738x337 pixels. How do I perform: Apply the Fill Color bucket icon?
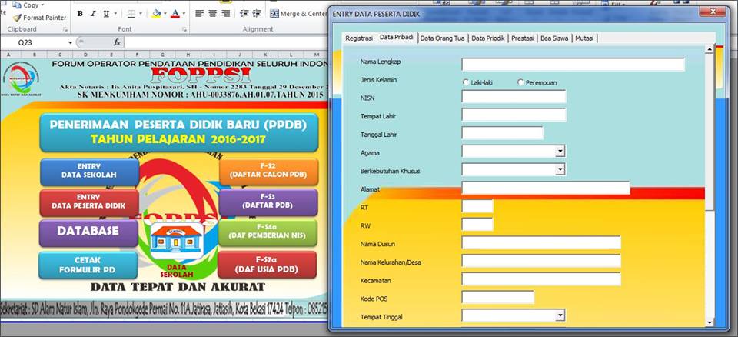[x=156, y=14]
